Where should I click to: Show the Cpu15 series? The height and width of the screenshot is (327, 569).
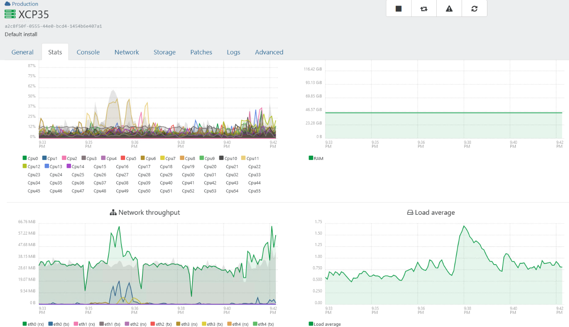(x=100, y=167)
